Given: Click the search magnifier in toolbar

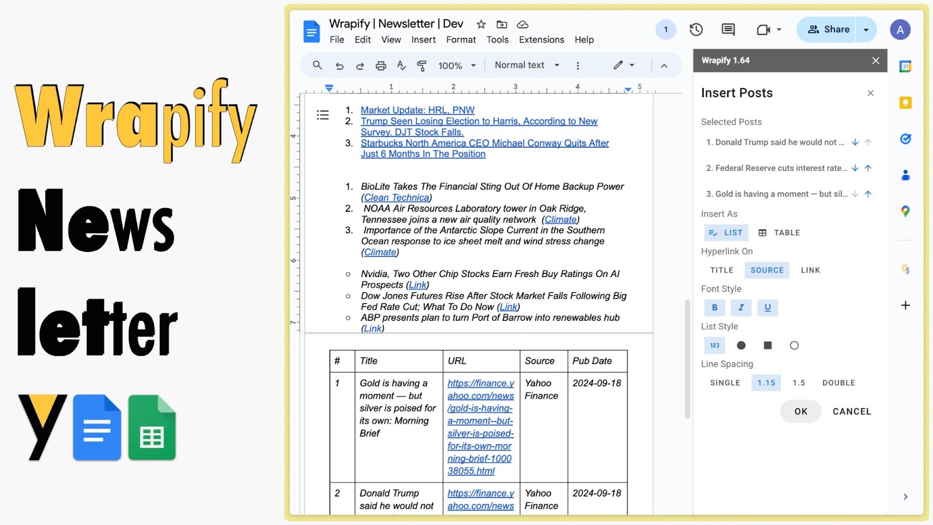Looking at the screenshot, I should click(x=317, y=65).
